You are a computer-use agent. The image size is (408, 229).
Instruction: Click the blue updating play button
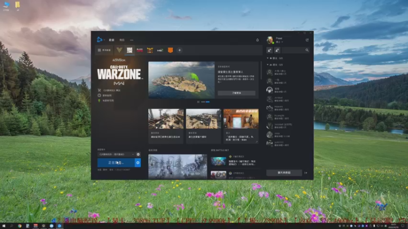tap(116, 162)
